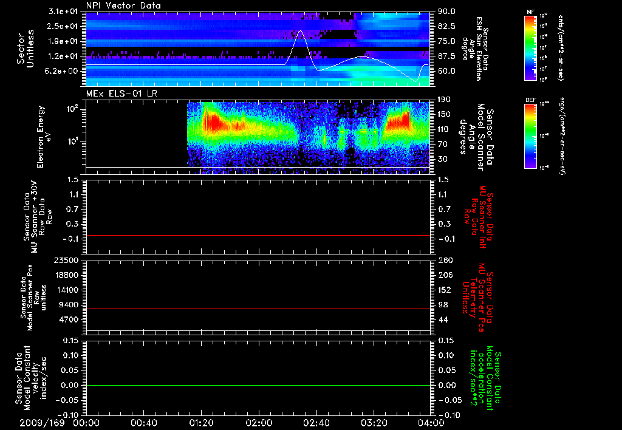Click the 4700 scanner position tick

tap(70, 319)
